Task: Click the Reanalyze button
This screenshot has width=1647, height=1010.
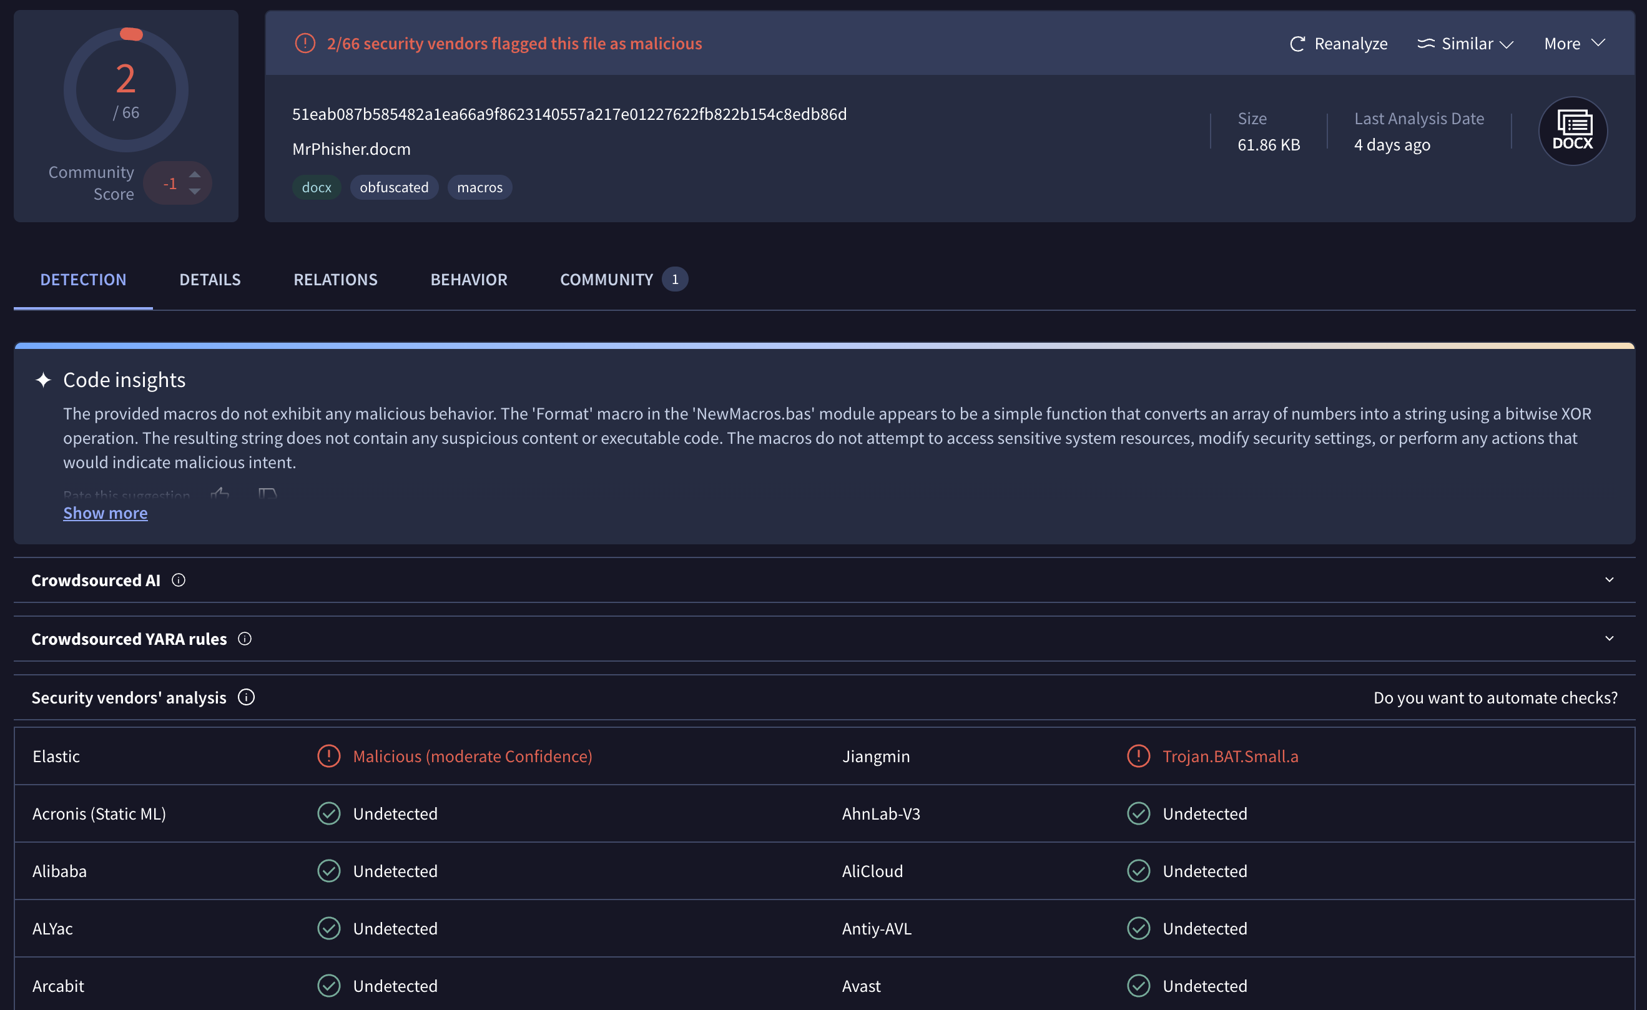Action: click(x=1338, y=44)
